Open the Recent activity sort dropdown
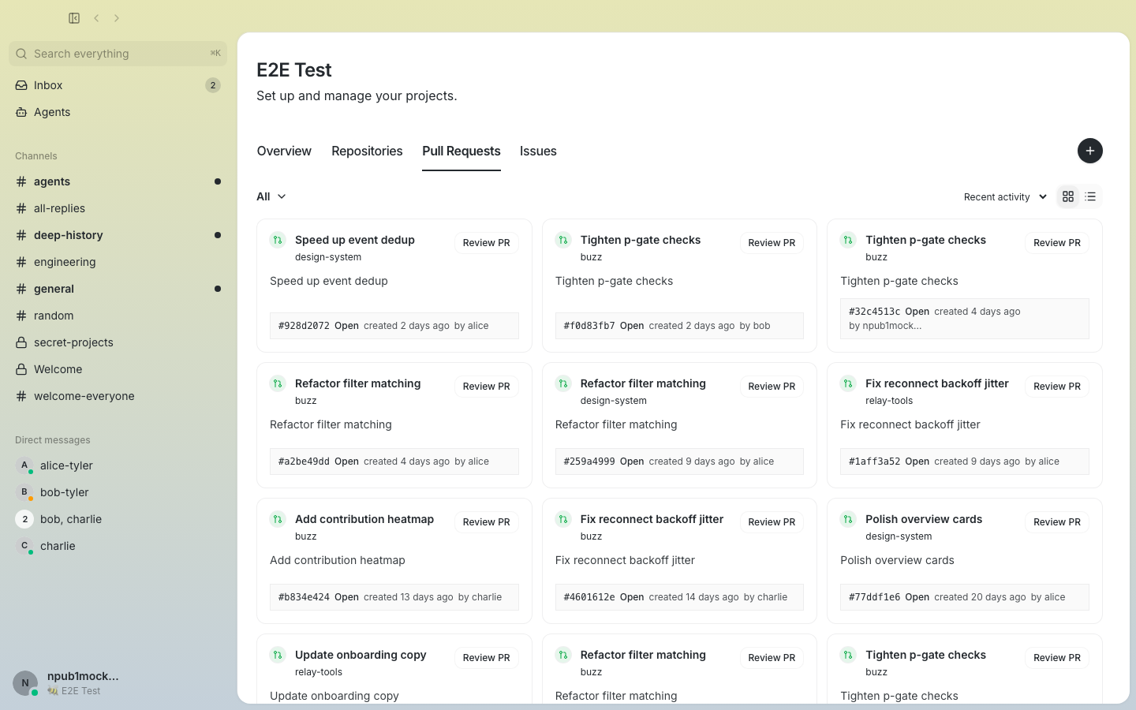 (1005, 197)
